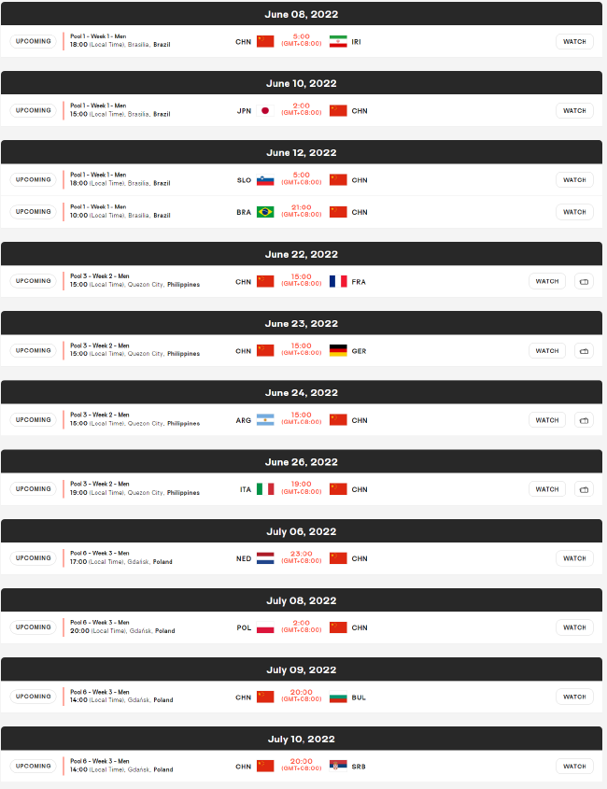Open the June 22, 2022 date header
This screenshot has width=607, height=789.
point(302,254)
